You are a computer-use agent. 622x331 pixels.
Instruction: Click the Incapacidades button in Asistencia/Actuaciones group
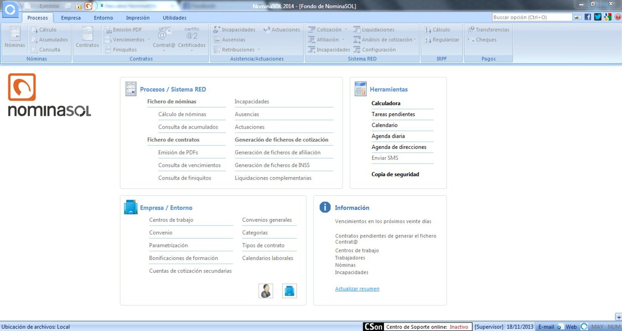click(x=234, y=30)
